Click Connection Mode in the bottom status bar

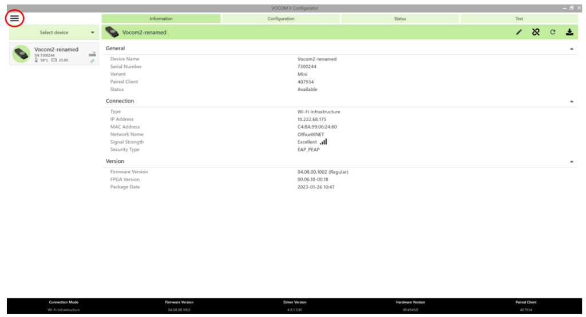coord(64,303)
